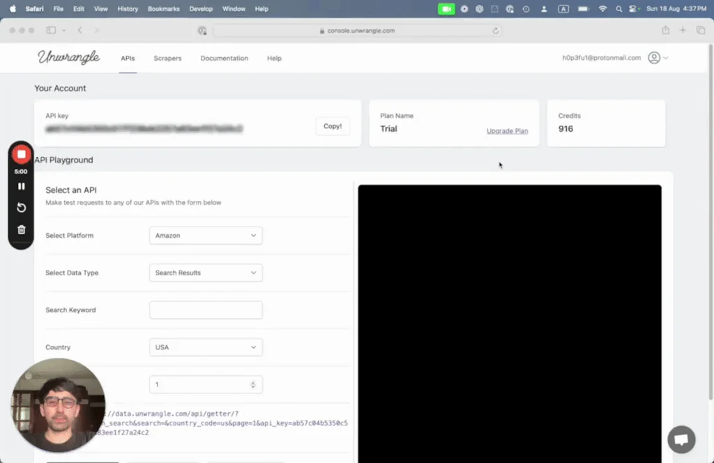This screenshot has width=714, height=463.
Task: Restart the recording from beginning
Action: (x=21, y=207)
